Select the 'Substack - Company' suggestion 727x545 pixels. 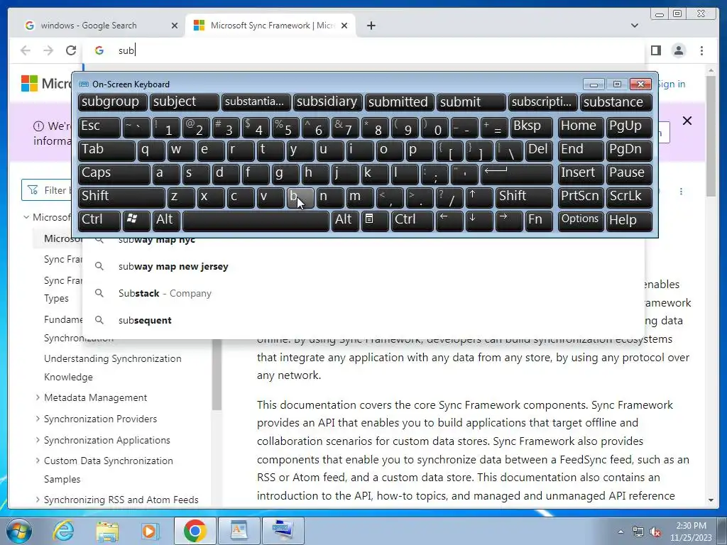pyautogui.click(x=364, y=293)
